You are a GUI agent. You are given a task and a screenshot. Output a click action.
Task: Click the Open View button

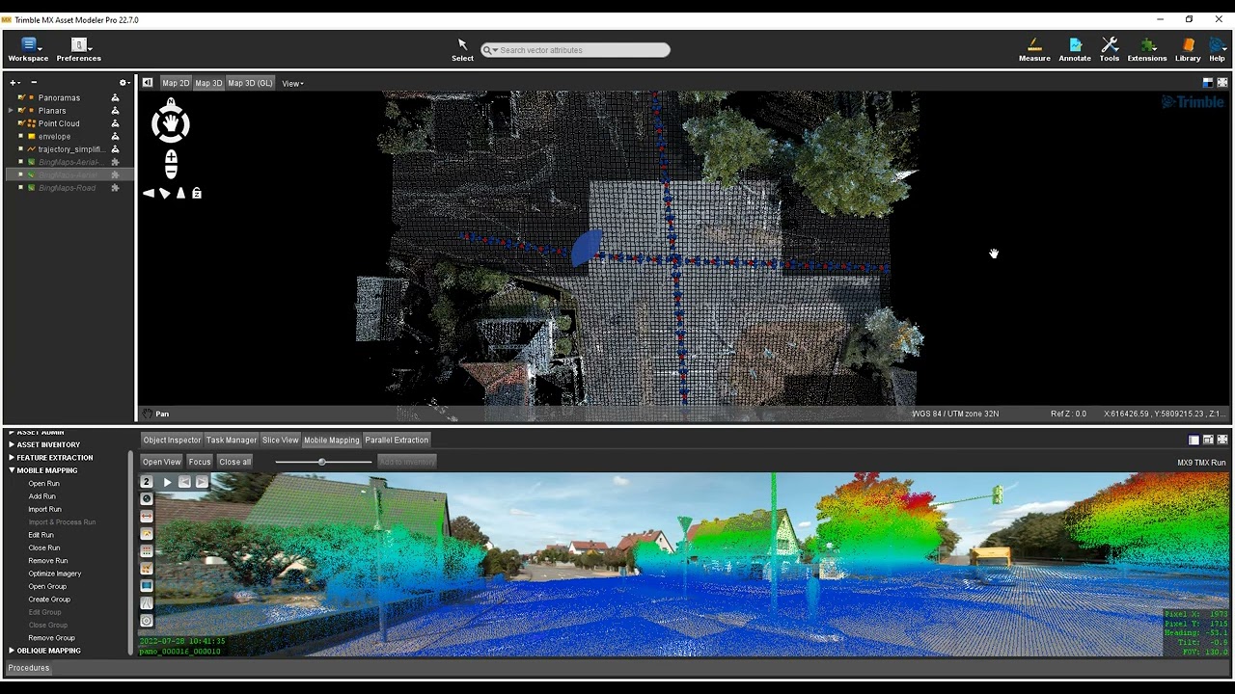(162, 462)
